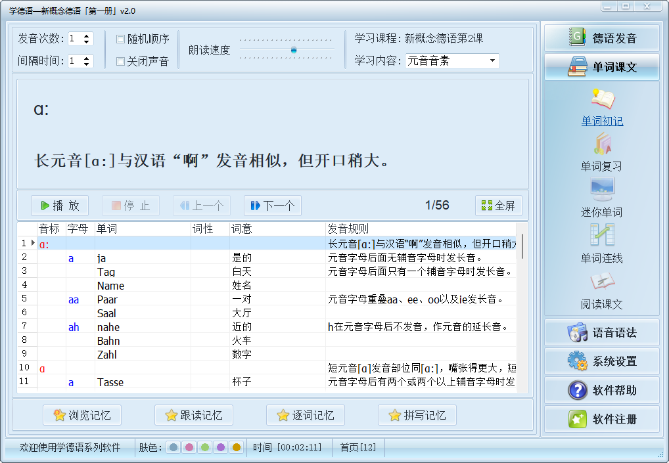Image resolution: width=669 pixels, height=463 pixels.
Task: Switch to fullscreen with 全屏 button
Action: tap(498, 206)
